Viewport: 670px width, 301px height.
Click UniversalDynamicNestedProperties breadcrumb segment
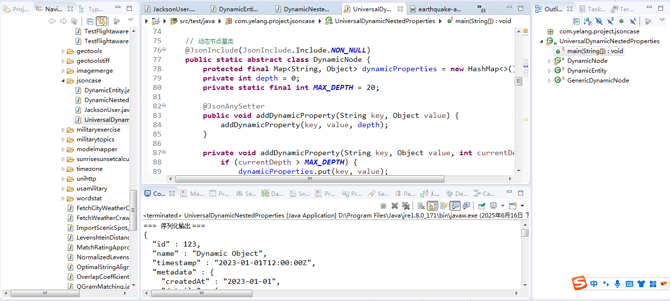(x=380, y=21)
